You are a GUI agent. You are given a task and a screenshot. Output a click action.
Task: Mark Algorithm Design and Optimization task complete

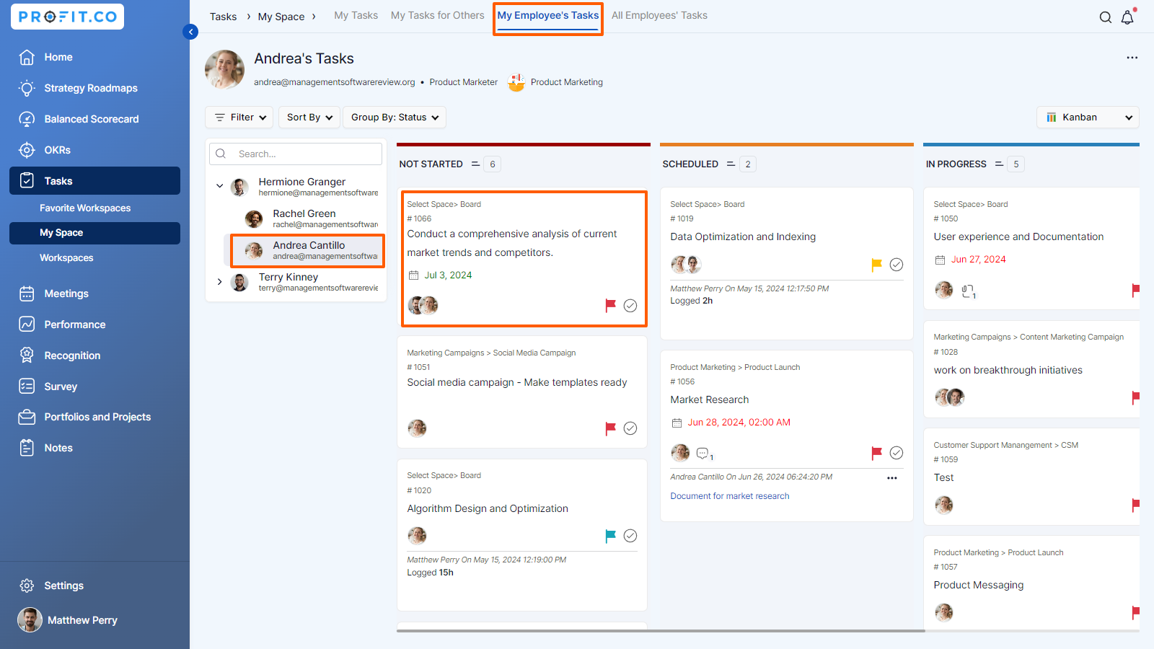(x=630, y=536)
